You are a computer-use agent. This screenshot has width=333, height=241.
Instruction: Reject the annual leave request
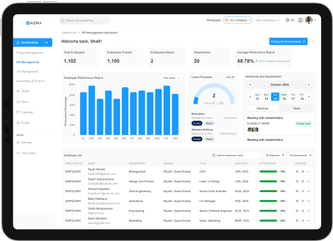(x=209, y=139)
